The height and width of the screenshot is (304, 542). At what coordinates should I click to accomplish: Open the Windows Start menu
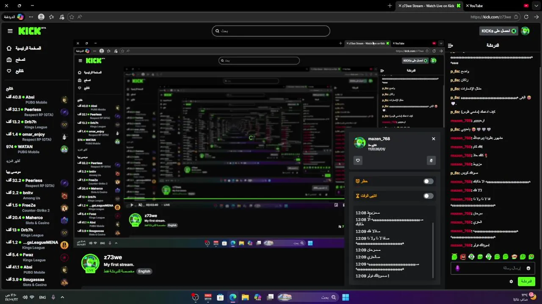coord(346,297)
